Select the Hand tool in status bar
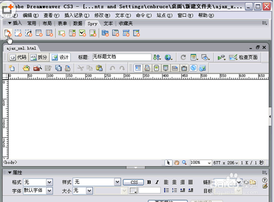 pyautogui.click(x=176, y=162)
